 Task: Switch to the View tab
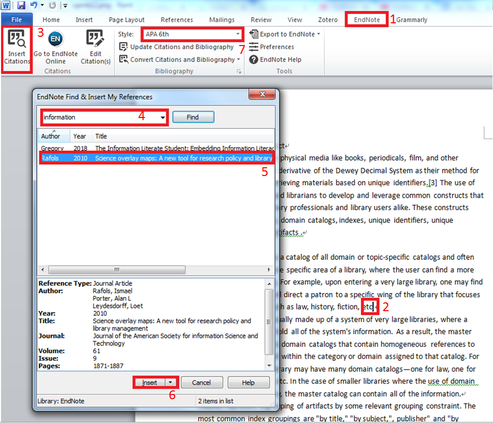pyautogui.click(x=295, y=20)
